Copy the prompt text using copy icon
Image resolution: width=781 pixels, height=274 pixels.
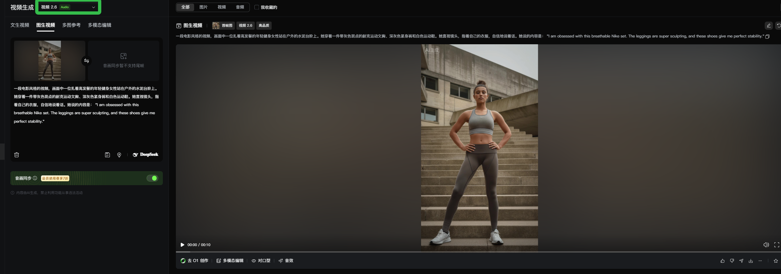click(x=767, y=36)
